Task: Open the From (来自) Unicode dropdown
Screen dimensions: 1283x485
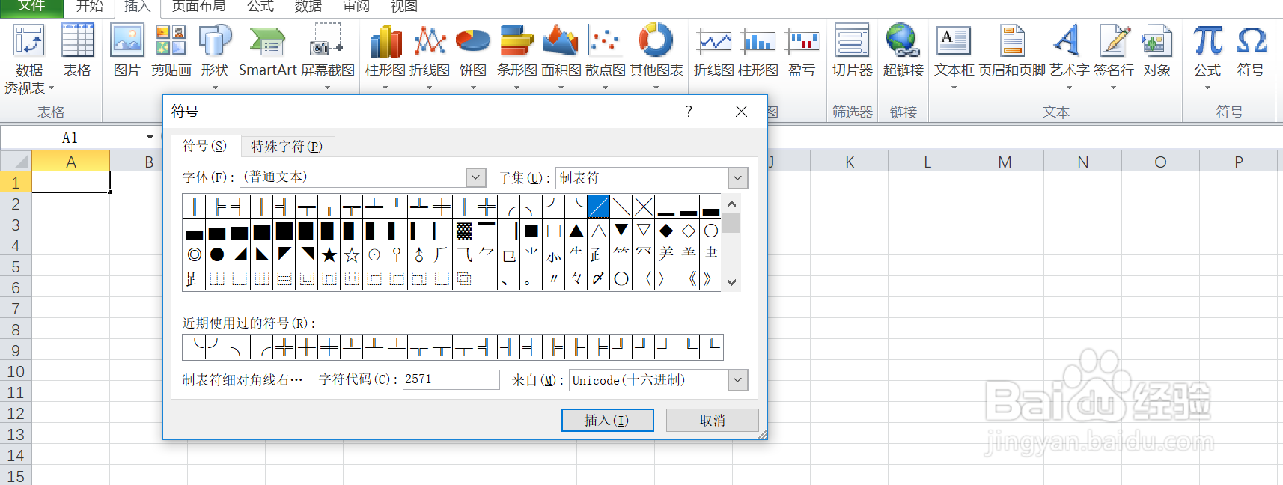Action: [x=737, y=380]
